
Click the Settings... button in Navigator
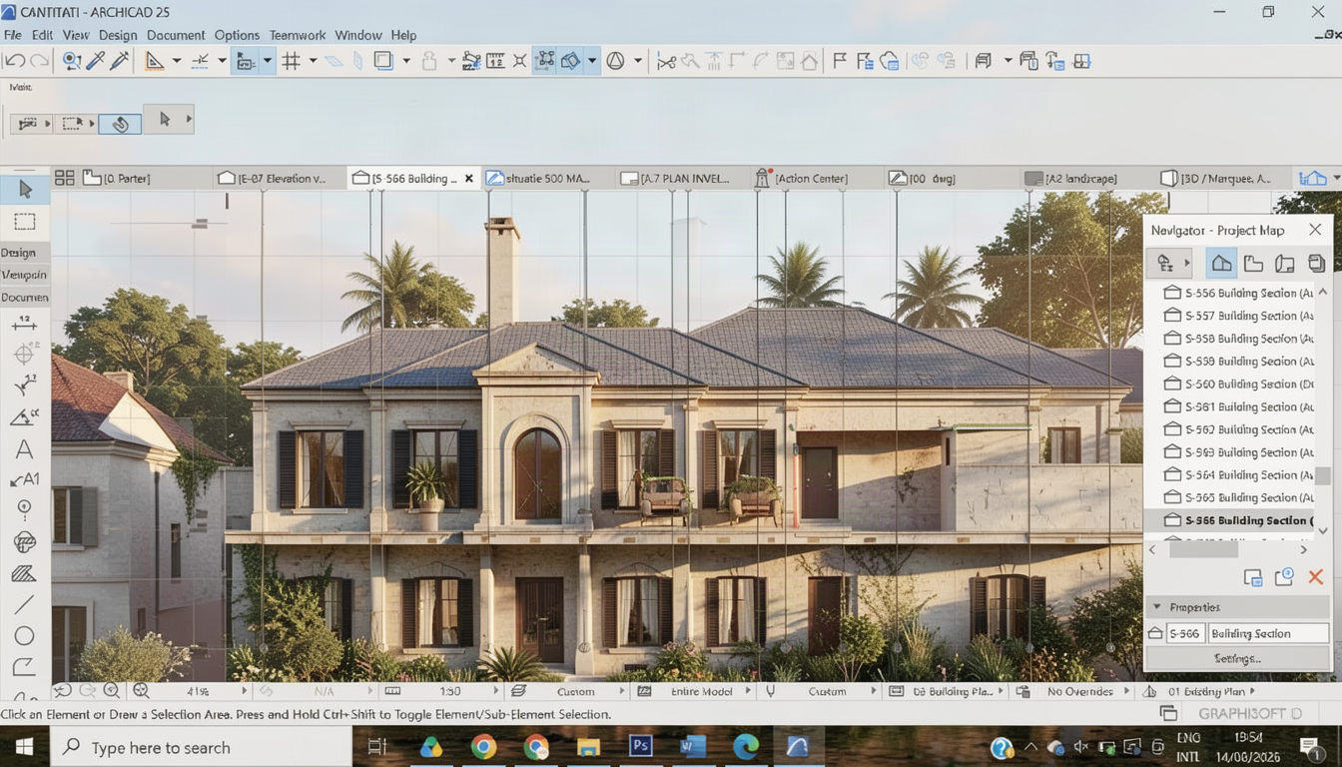point(1237,658)
